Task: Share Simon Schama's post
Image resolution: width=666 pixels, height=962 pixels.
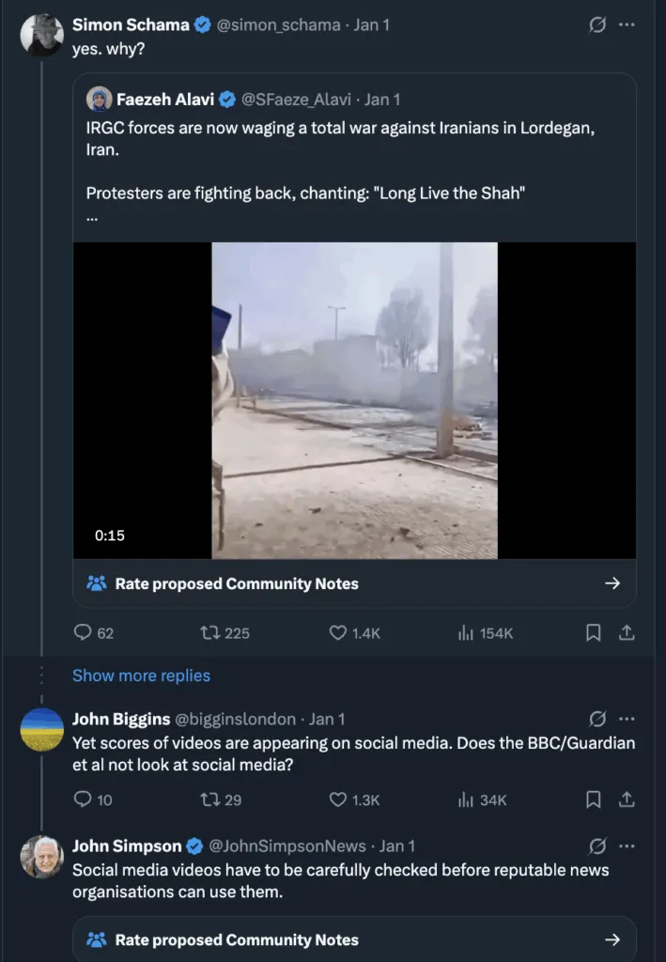Action: pyautogui.click(x=627, y=633)
